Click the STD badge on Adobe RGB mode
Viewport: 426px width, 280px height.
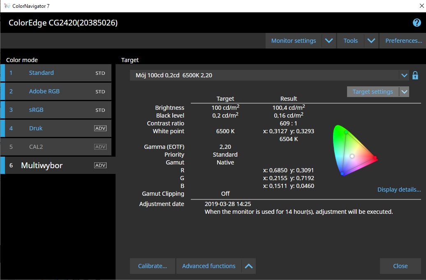tap(100, 92)
